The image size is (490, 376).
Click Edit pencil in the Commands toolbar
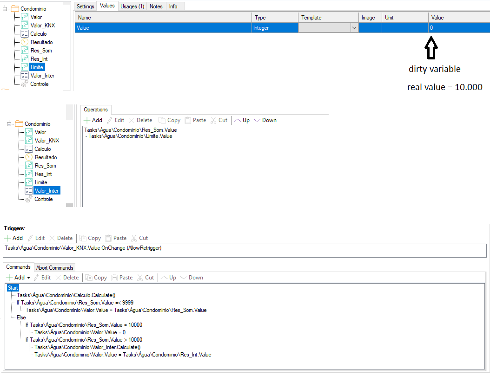pos(37,278)
